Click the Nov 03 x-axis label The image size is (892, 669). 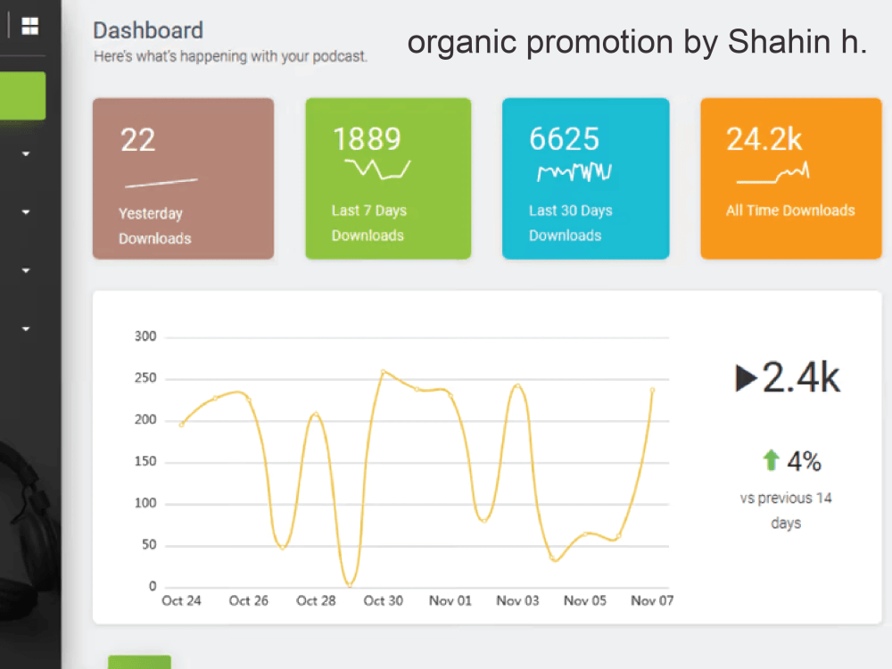pyautogui.click(x=517, y=600)
